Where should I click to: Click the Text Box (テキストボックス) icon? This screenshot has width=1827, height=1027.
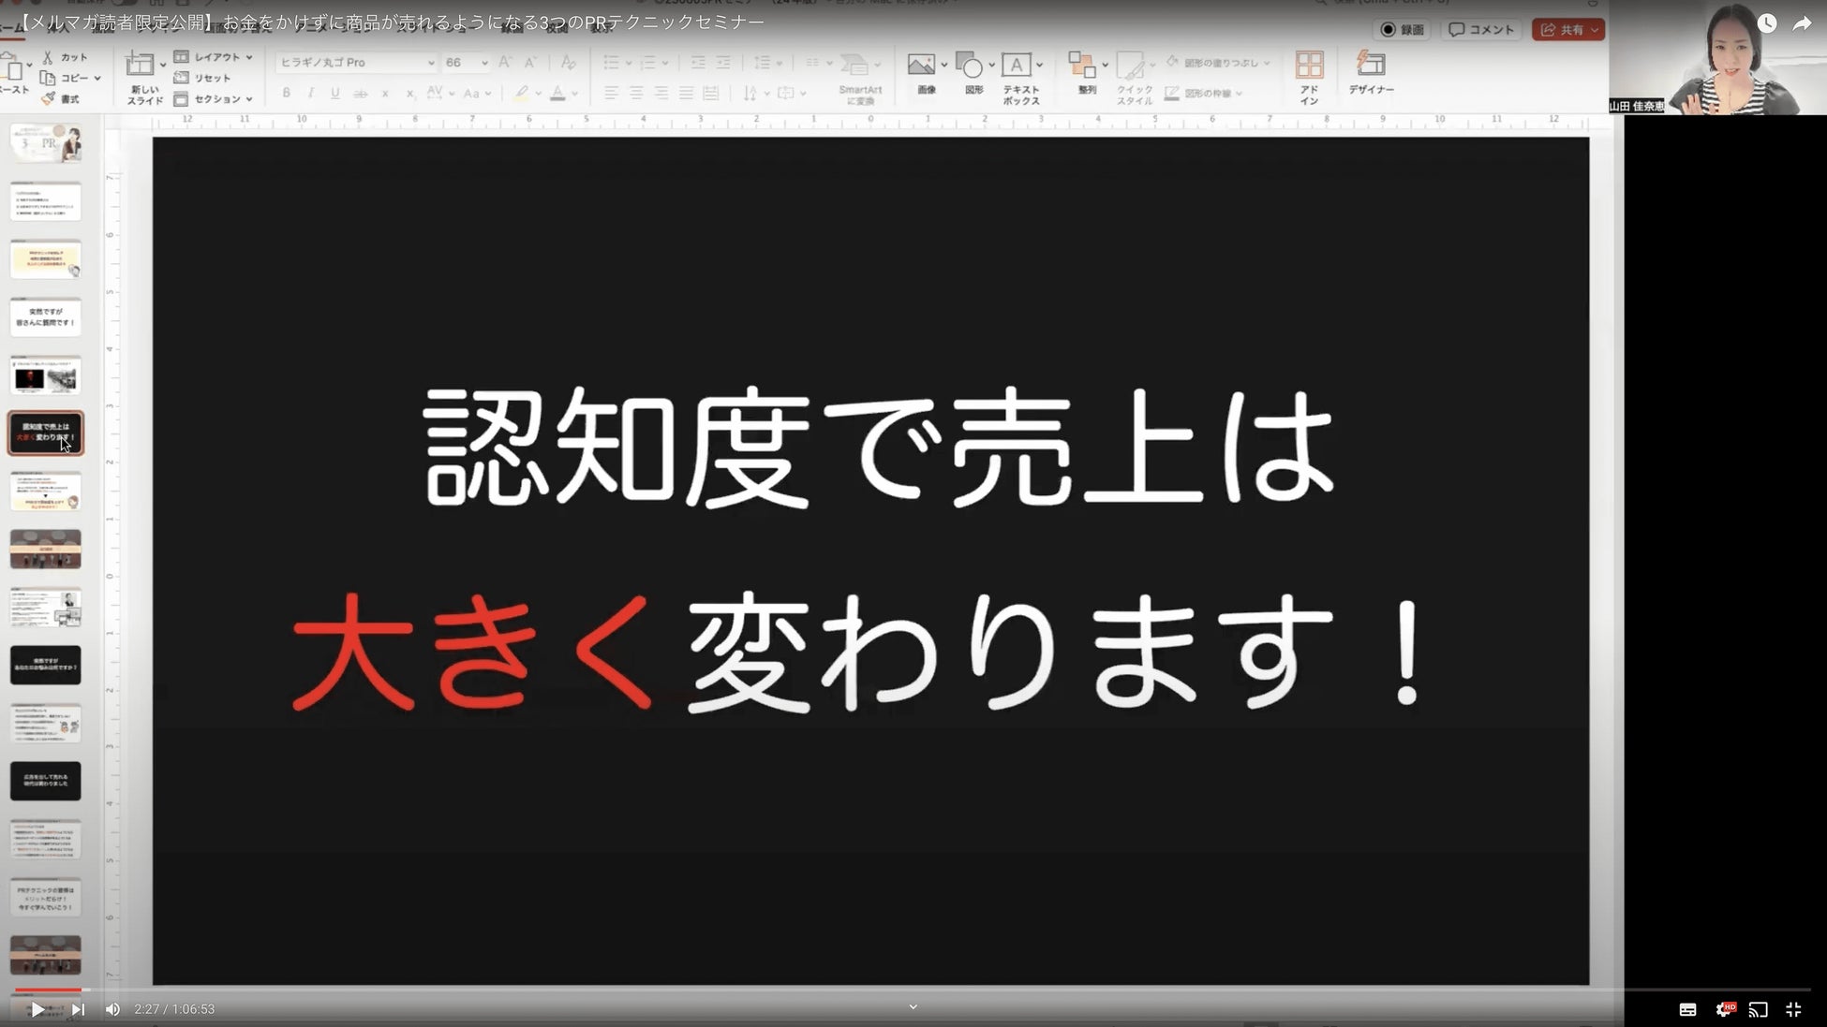click(x=1017, y=66)
